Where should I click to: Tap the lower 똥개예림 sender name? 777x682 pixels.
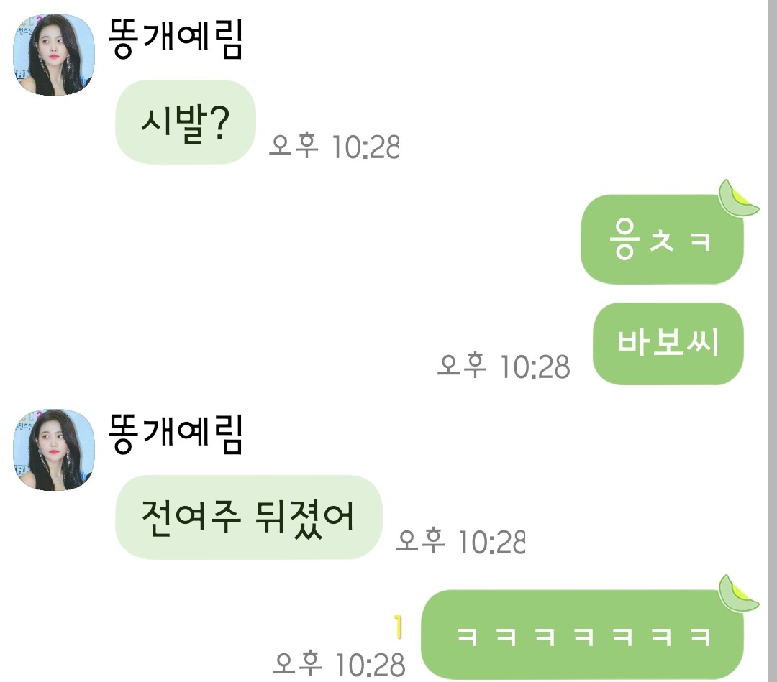click(x=176, y=434)
